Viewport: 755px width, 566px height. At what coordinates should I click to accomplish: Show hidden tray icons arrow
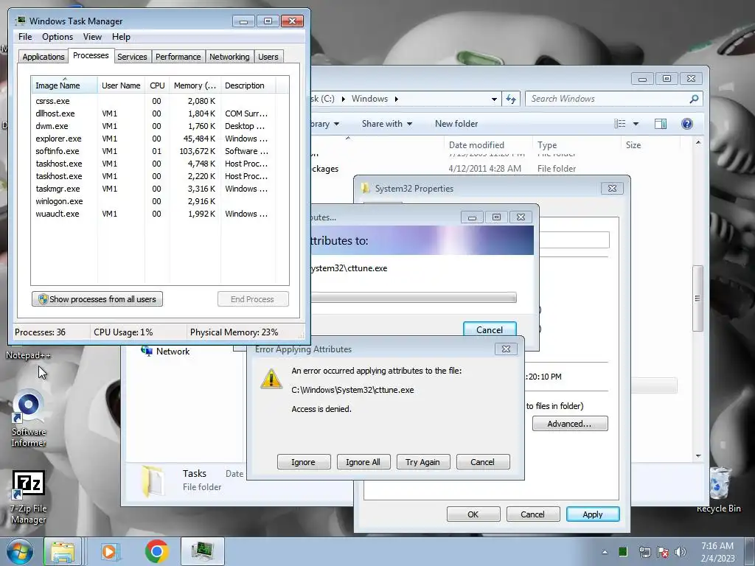tap(605, 552)
